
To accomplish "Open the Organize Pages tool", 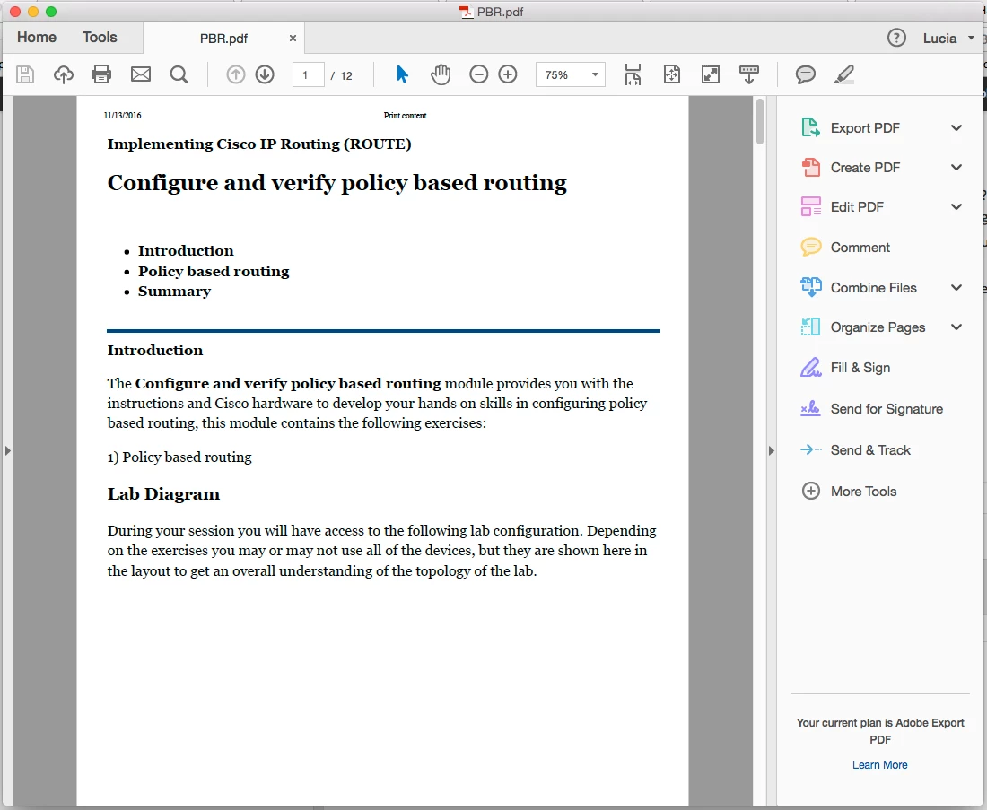I will (878, 327).
